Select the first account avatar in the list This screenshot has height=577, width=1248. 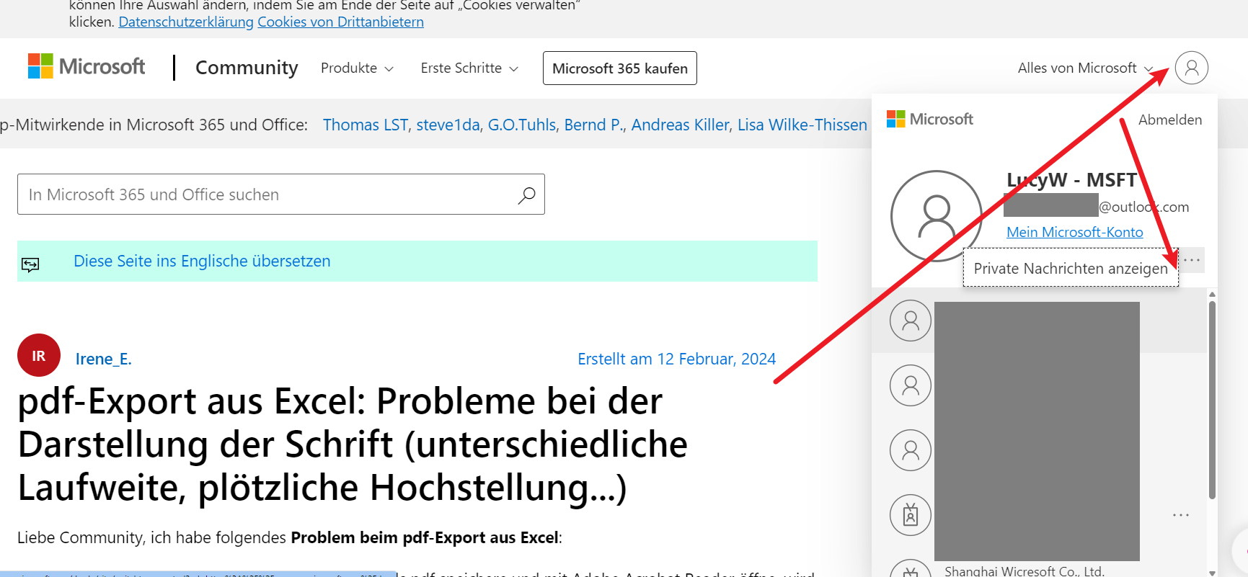click(x=911, y=321)
